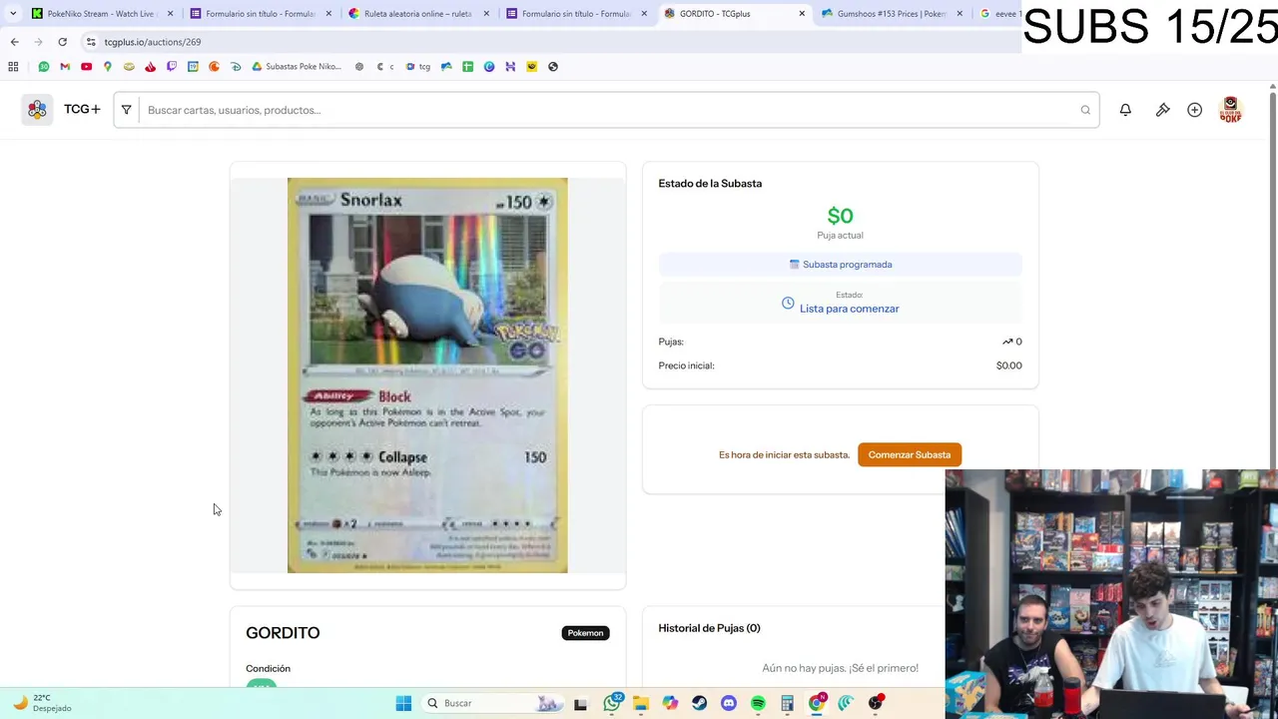This screenshot has height=719, width=1278.
Task: Open Calculator from the taskbar
Action: point(787,703)
